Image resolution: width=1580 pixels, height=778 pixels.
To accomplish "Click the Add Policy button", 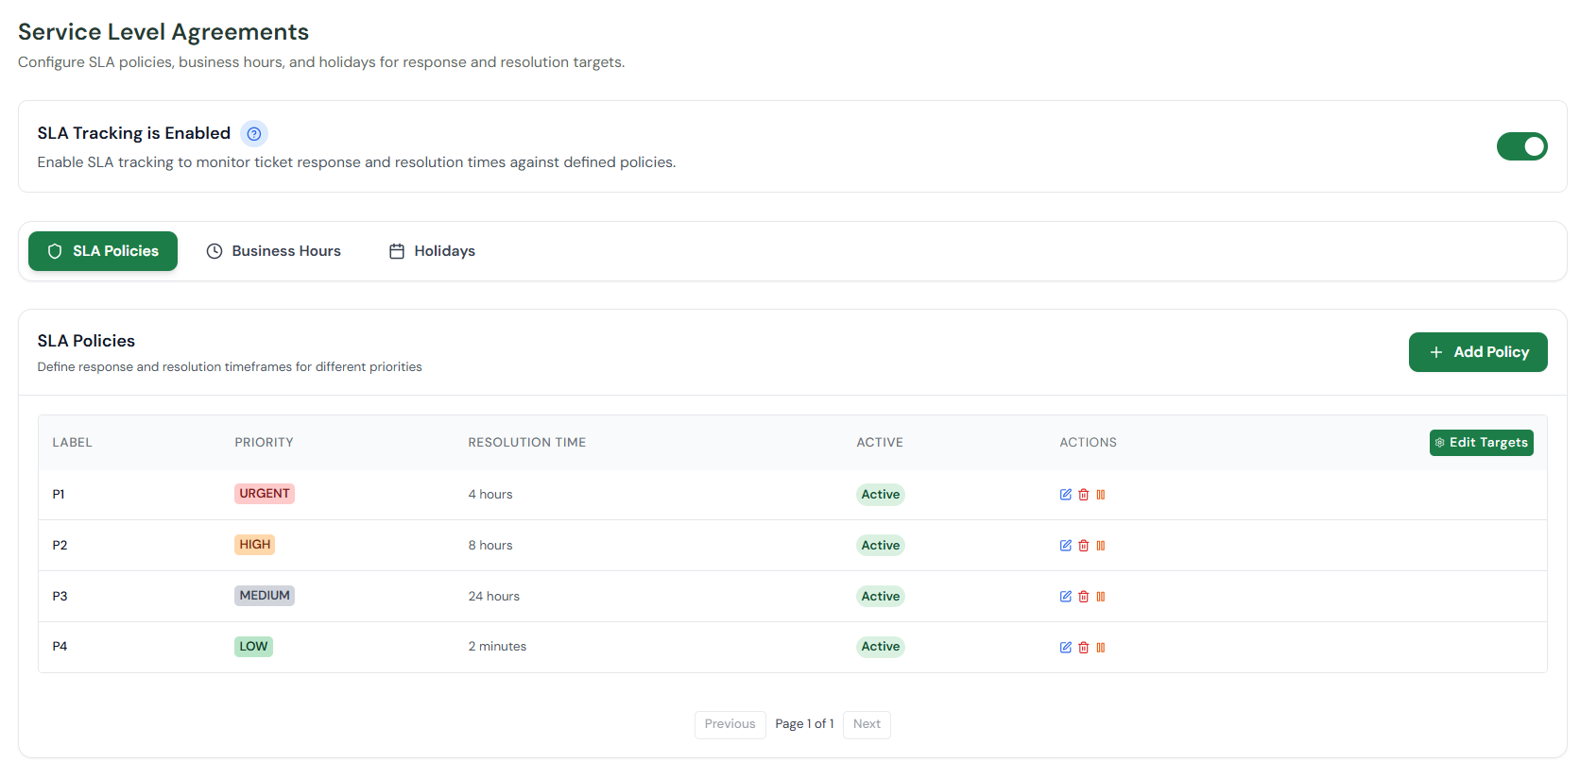I will click(1478, 352).
